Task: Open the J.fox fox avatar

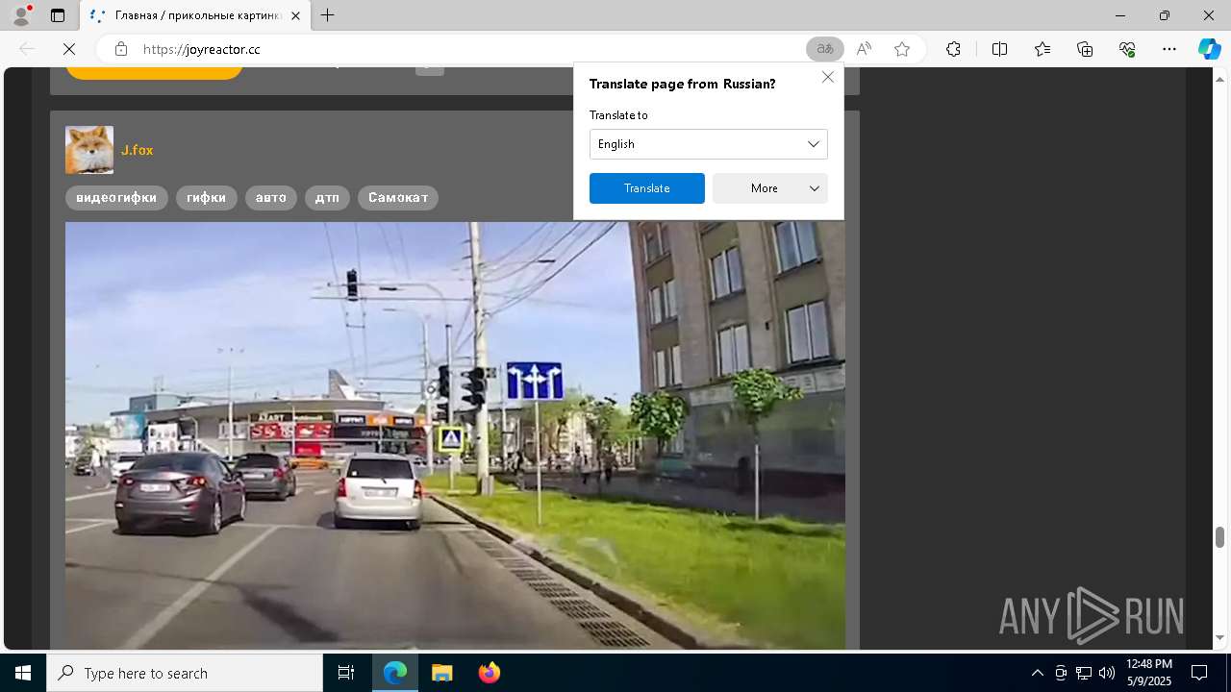Action: coord(89,150)
